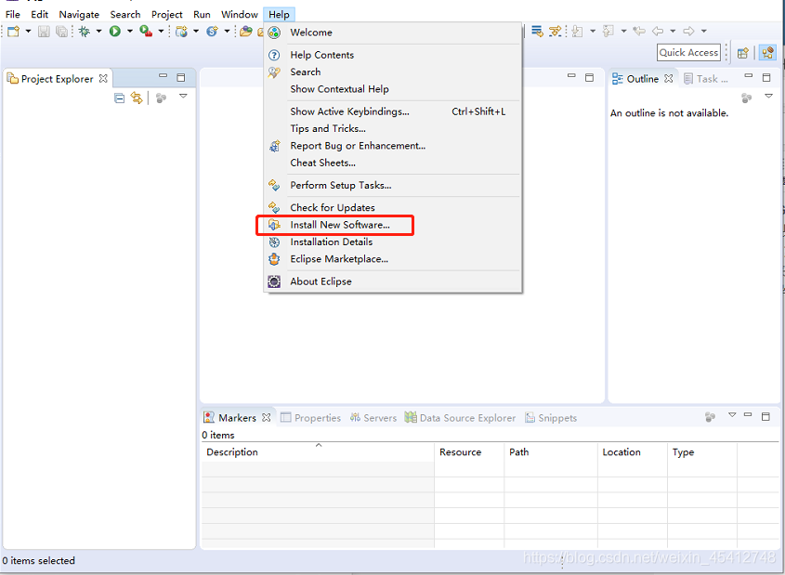
Task: Click the Next Annotation icon
Action: pos(577,32)
